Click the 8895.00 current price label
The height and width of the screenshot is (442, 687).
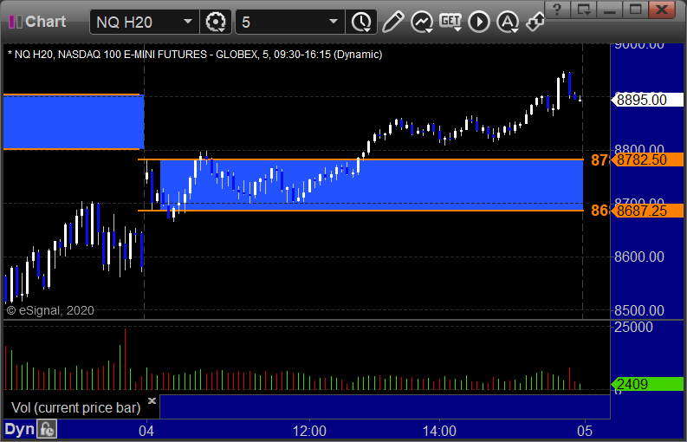click(x=647, y=100)
